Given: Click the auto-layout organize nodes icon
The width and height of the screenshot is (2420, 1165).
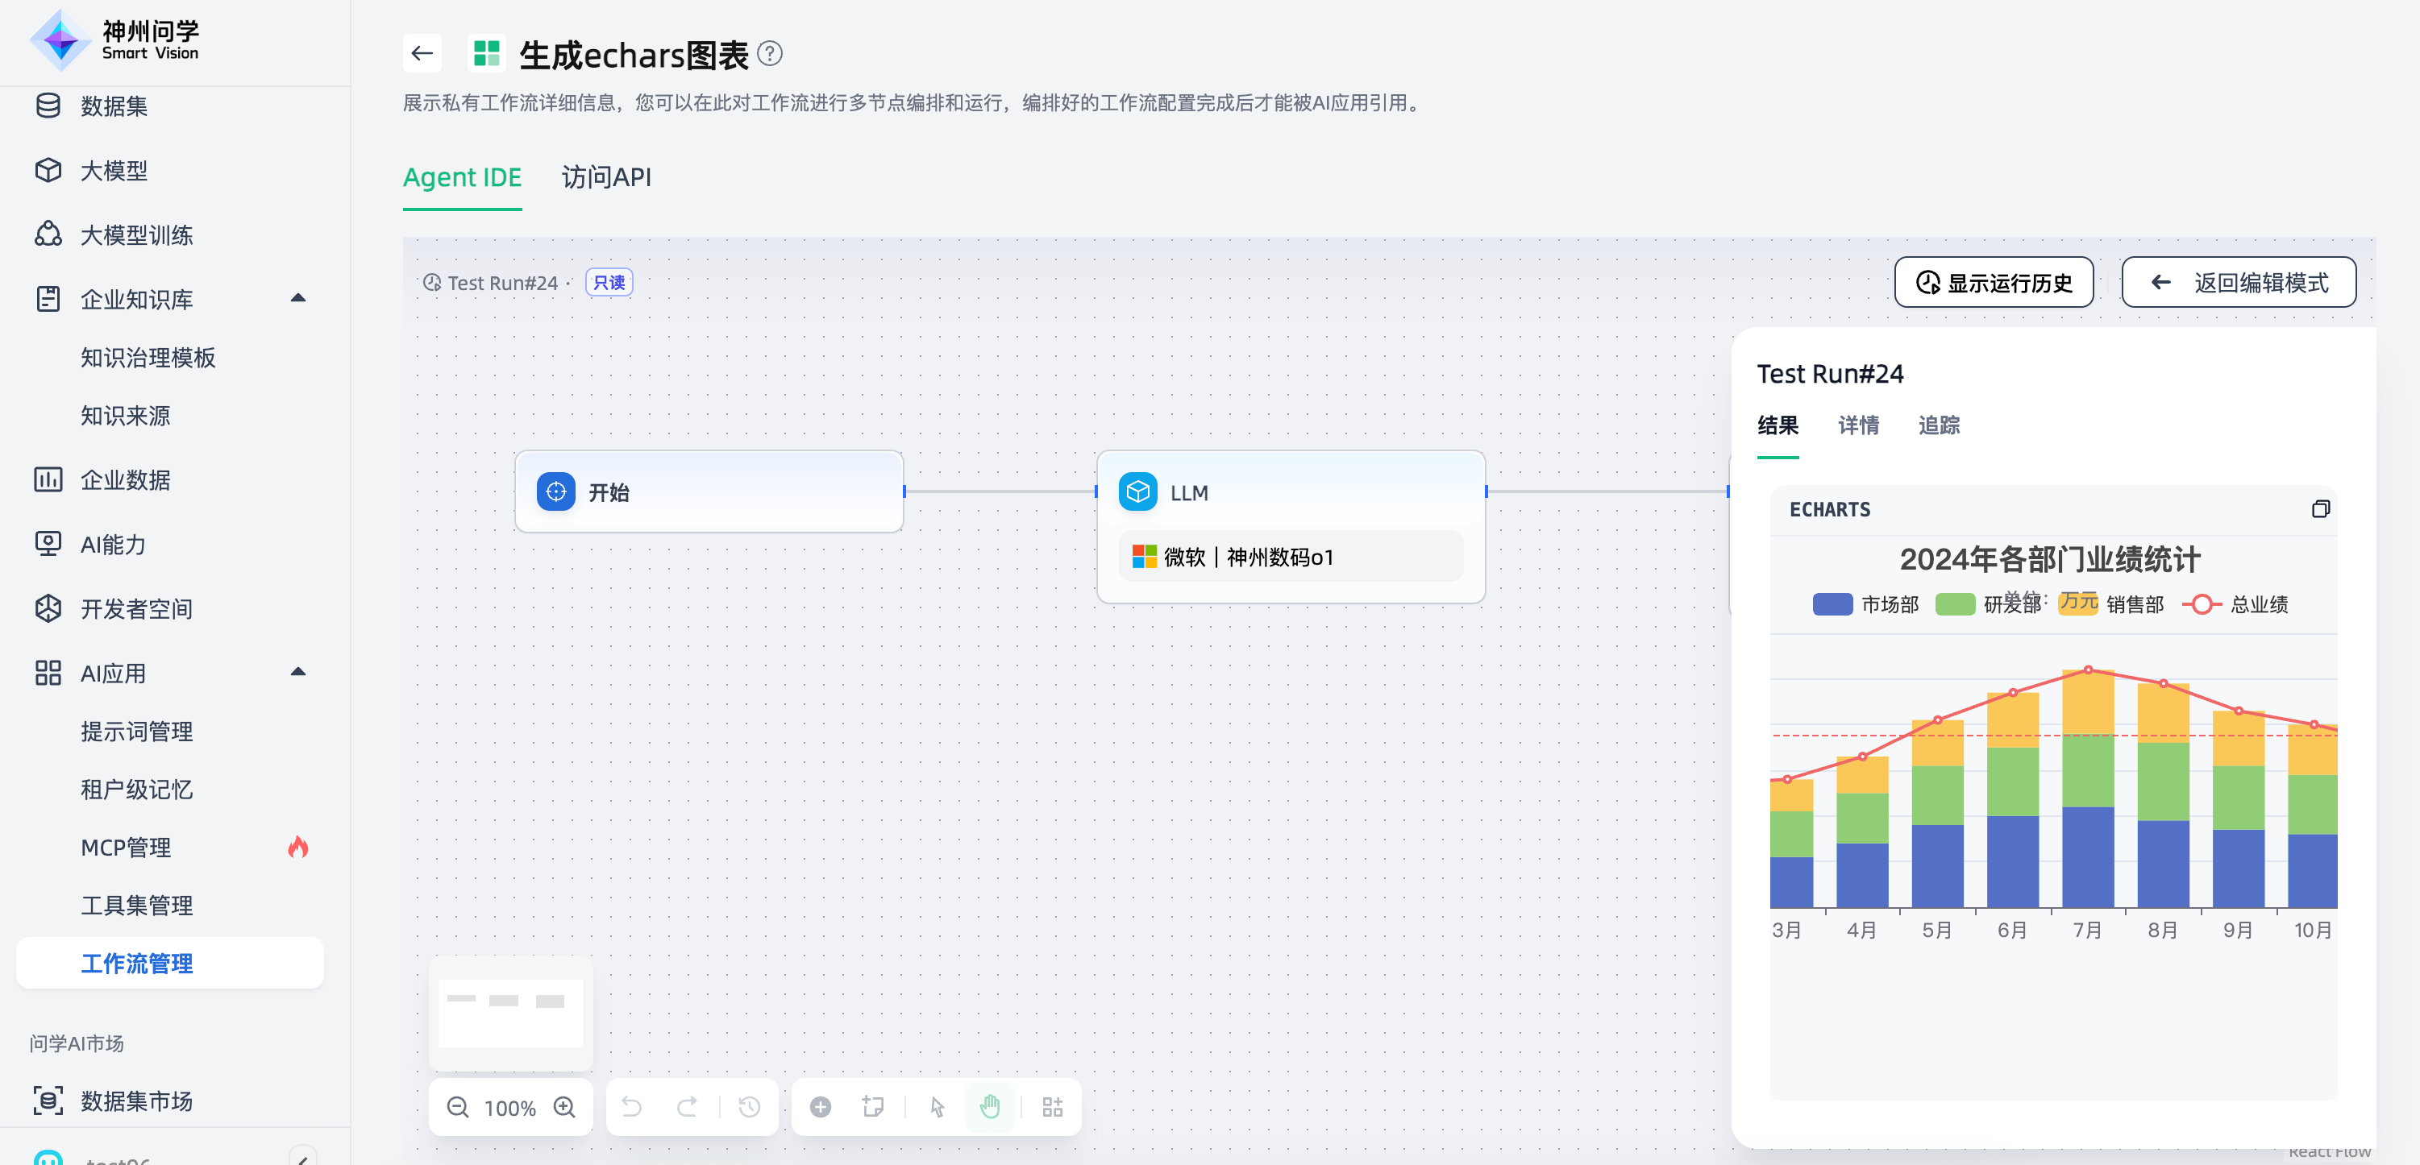Looking at the screenshot, I should point(1052,1108).
